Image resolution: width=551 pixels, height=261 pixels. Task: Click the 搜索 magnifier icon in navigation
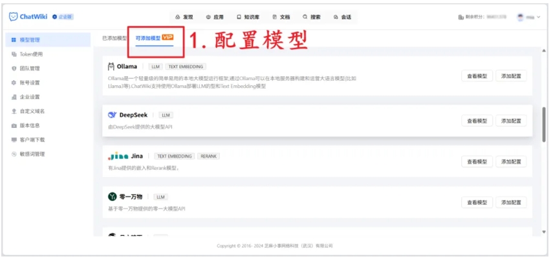305,17
